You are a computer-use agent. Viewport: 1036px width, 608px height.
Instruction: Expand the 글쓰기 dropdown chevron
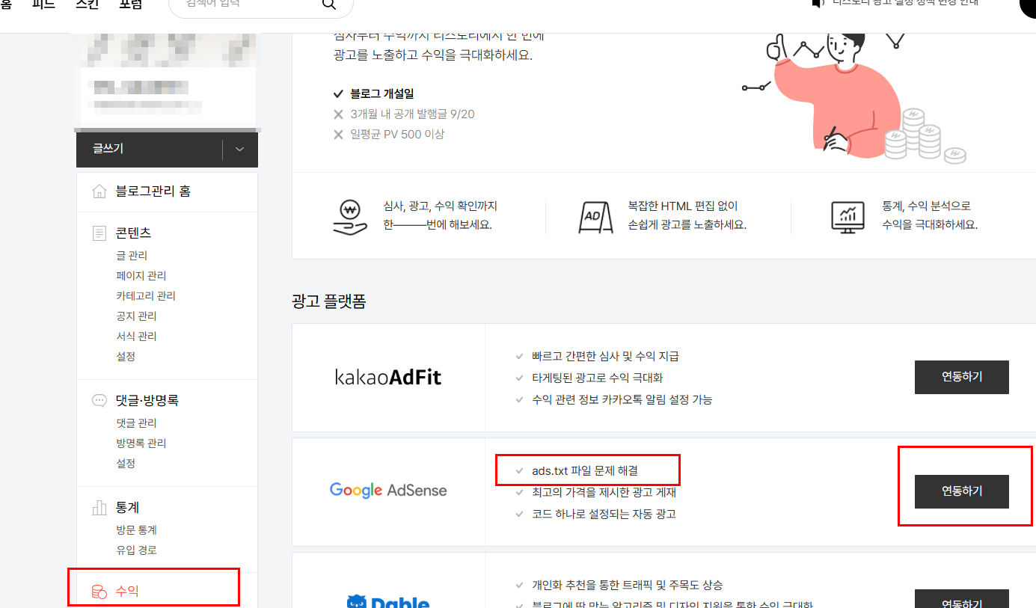(239, 150)
